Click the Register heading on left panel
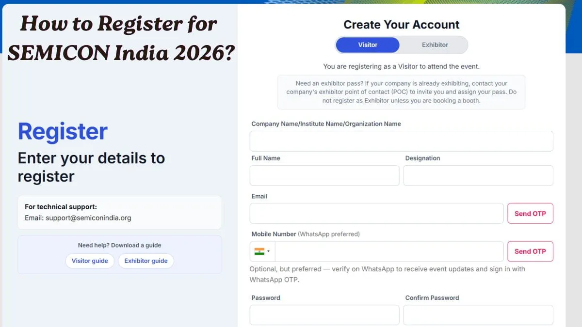Viewport: 582px width, 327px height. click(63, 132)
